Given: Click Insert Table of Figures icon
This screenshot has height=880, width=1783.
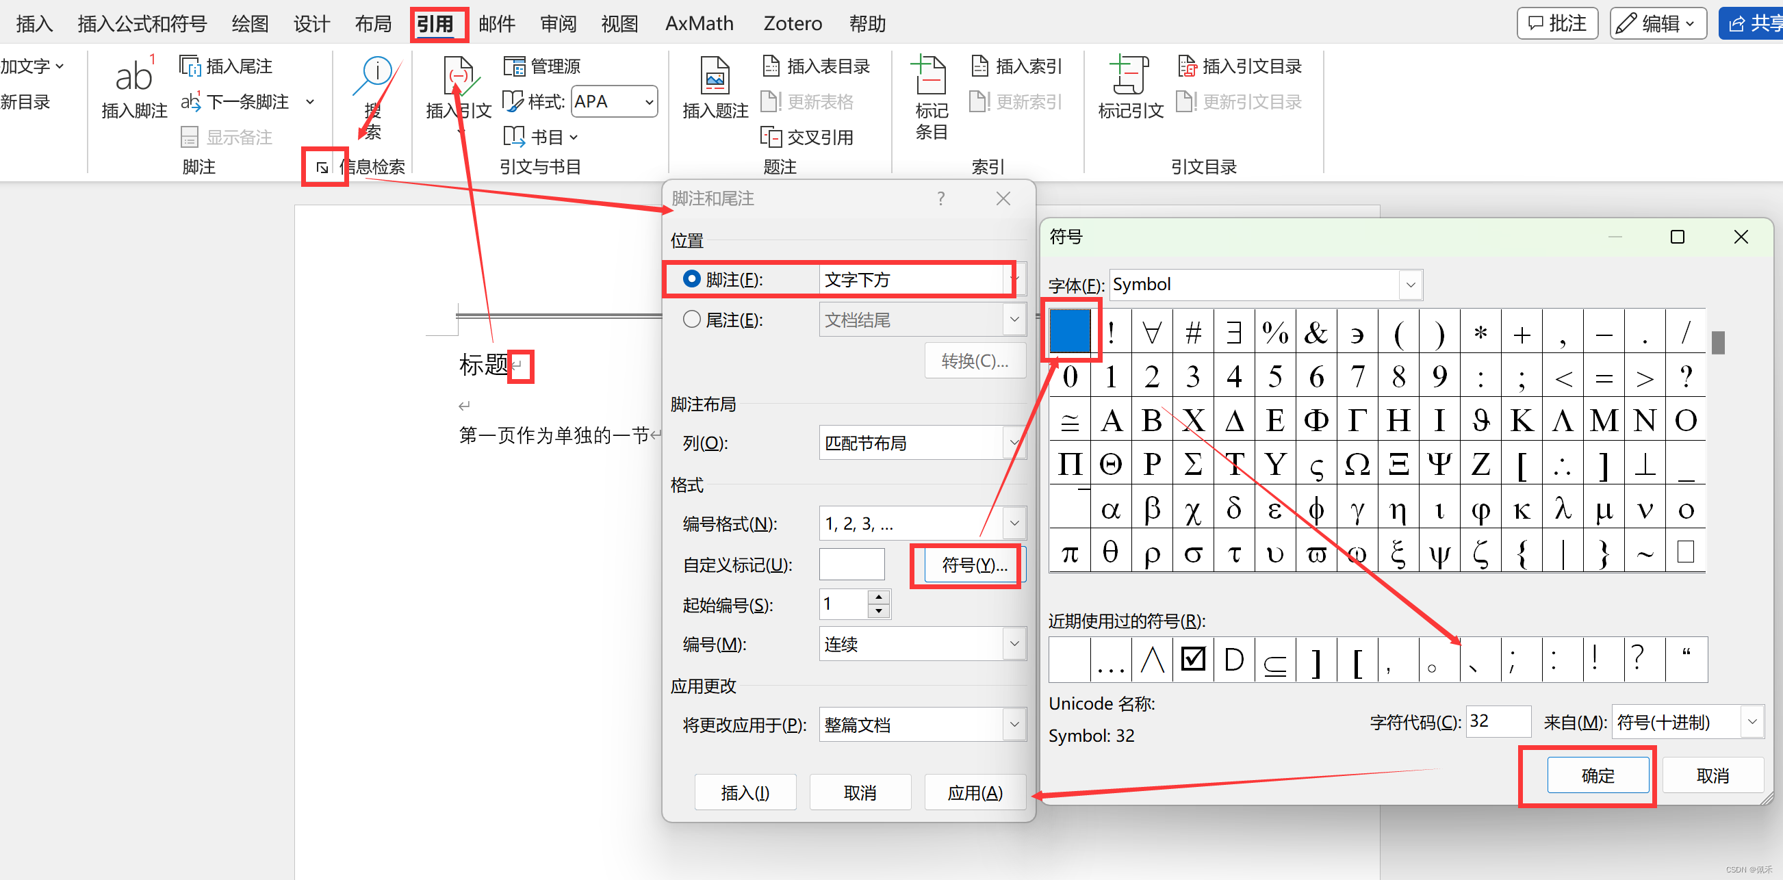Looking at the screenshot, I should [771, 66].
